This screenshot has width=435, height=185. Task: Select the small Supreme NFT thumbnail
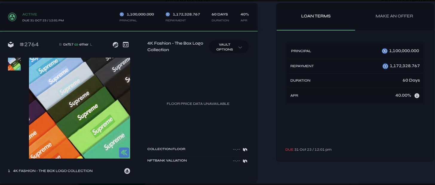point(14,64)
